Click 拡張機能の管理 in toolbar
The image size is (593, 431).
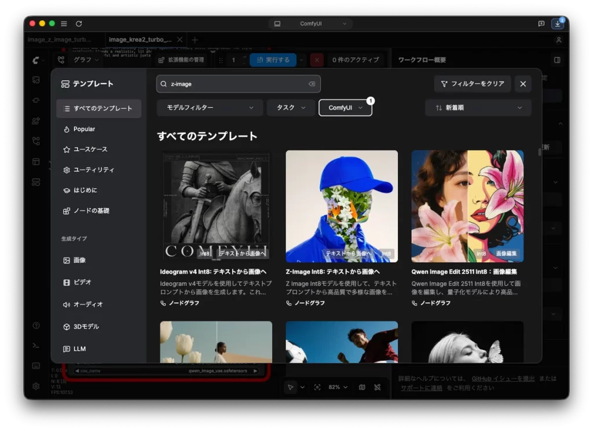[x=181, y=60]
